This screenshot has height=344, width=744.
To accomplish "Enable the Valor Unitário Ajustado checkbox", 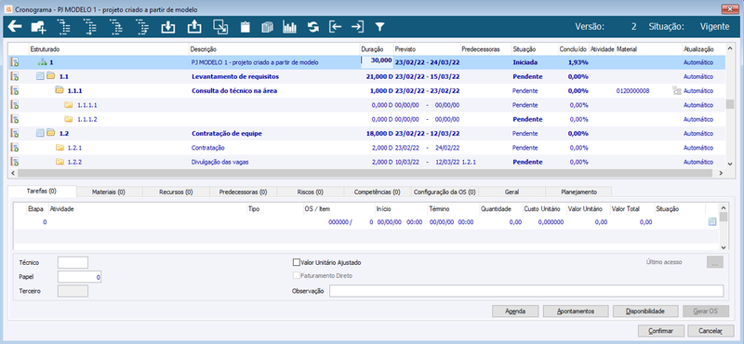I will point(297,262).
